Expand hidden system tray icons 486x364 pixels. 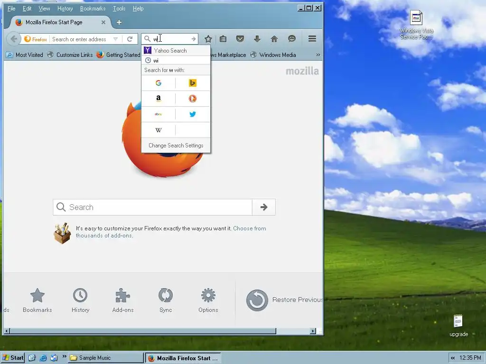(453, 358)
